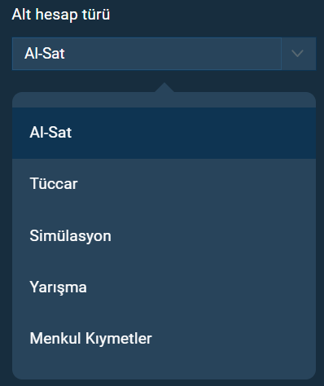324x386 pixels.
Task: Close the list using the down arrow
Action: pyautogui.click(x=297, y=54)
